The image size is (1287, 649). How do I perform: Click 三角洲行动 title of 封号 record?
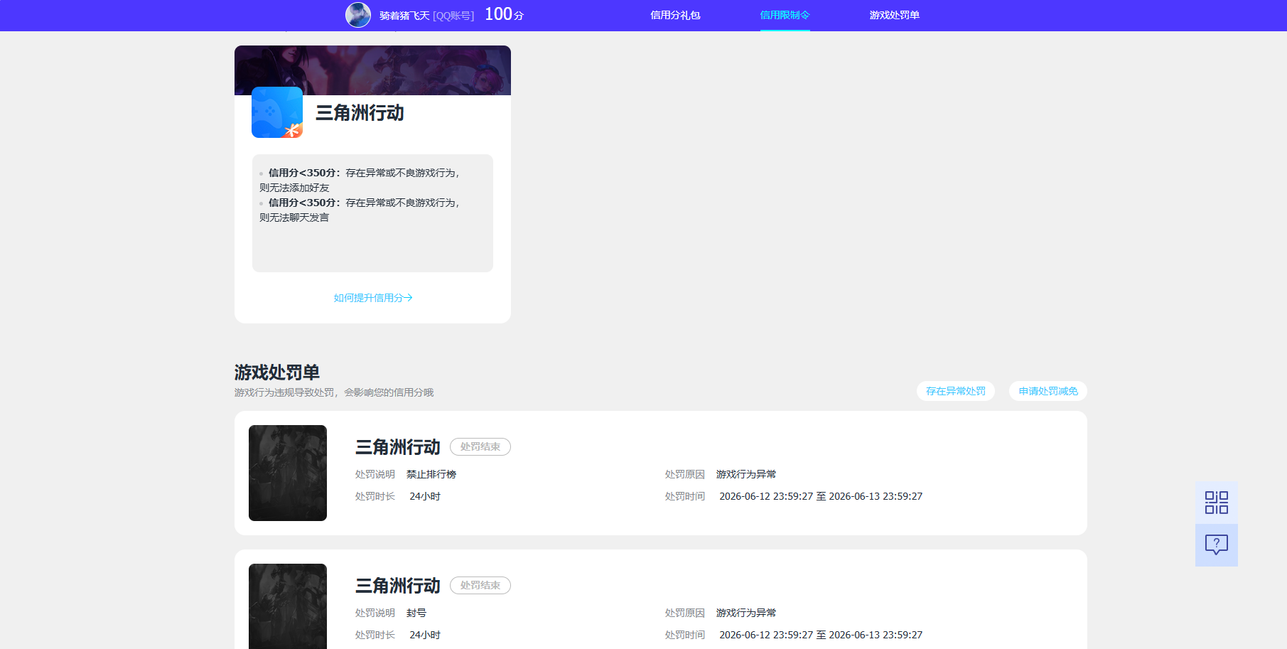click(x=398, y=586)
